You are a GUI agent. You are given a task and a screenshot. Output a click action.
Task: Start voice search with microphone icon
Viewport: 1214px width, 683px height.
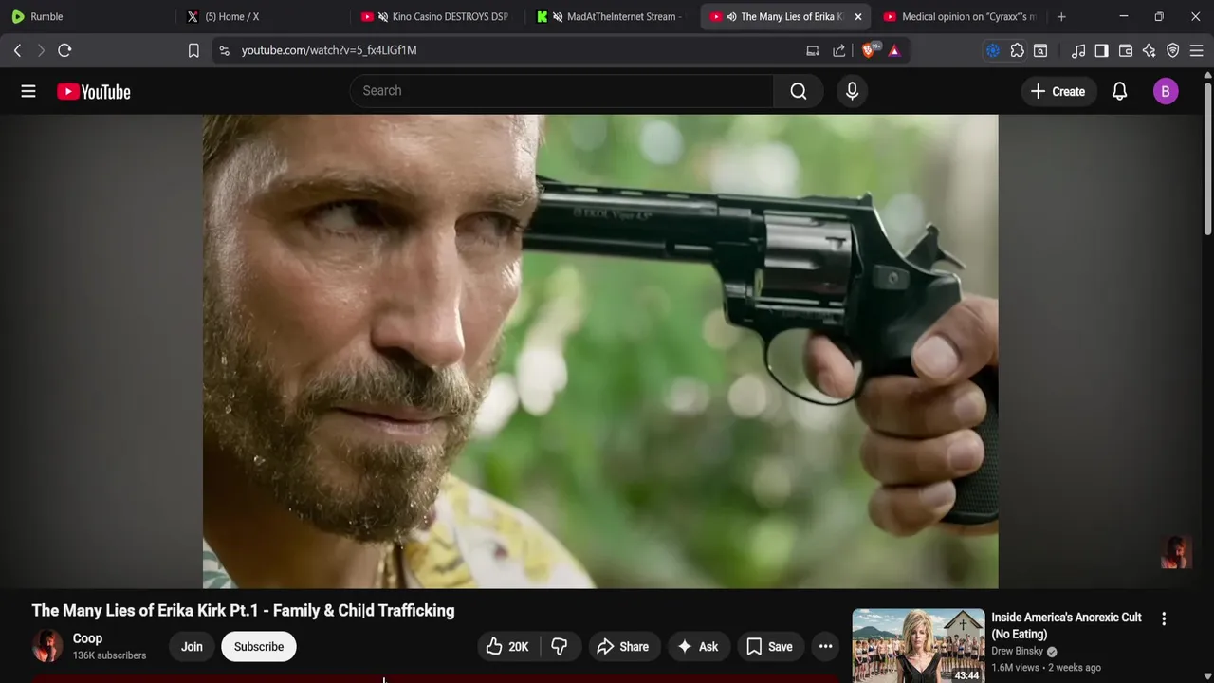pos(852,91)
